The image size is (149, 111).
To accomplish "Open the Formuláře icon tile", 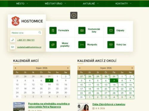I will (53, 30).
